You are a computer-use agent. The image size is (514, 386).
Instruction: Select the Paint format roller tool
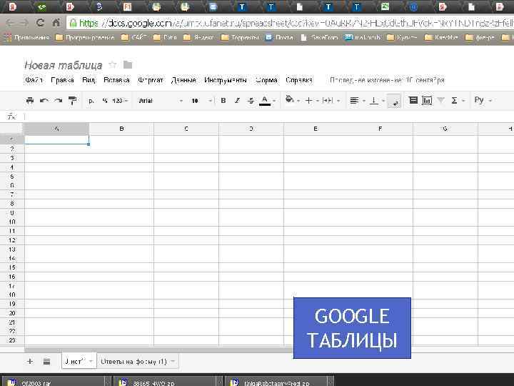pos(72,101)
